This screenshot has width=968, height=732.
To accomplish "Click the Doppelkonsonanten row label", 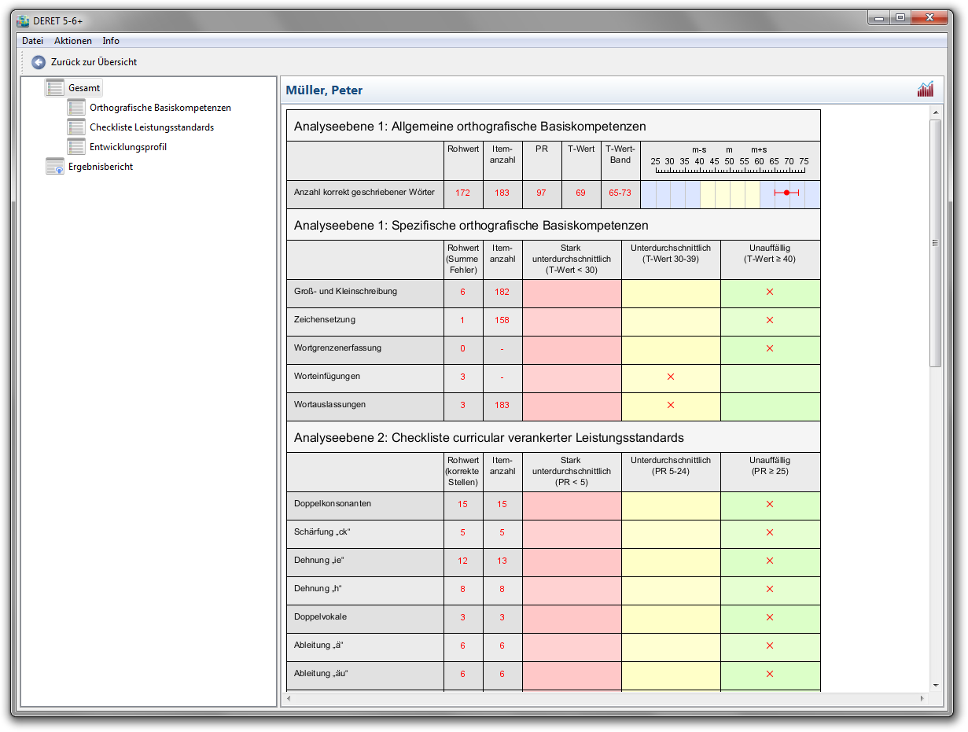I will pyautogui.click(x=333, y=504).
